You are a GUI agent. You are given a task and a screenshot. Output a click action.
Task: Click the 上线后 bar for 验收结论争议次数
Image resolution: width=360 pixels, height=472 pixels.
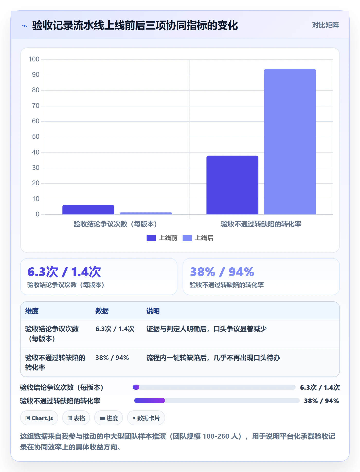[x=146, y=213]
